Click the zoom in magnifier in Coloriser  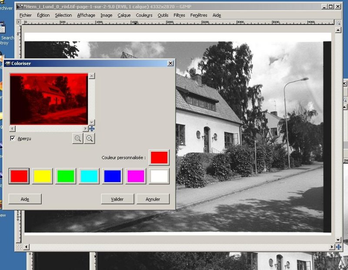pos(90,139)
